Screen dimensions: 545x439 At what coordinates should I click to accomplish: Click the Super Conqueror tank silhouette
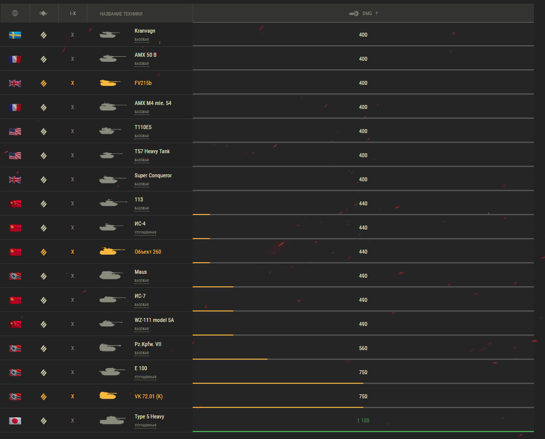(x=112, y=179)
